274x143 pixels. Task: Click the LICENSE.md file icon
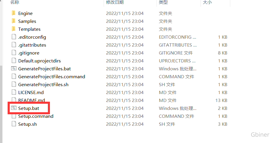(x=14, y=92)
